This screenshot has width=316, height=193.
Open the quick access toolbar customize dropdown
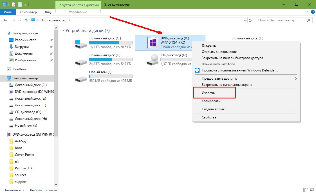point(25,5)
